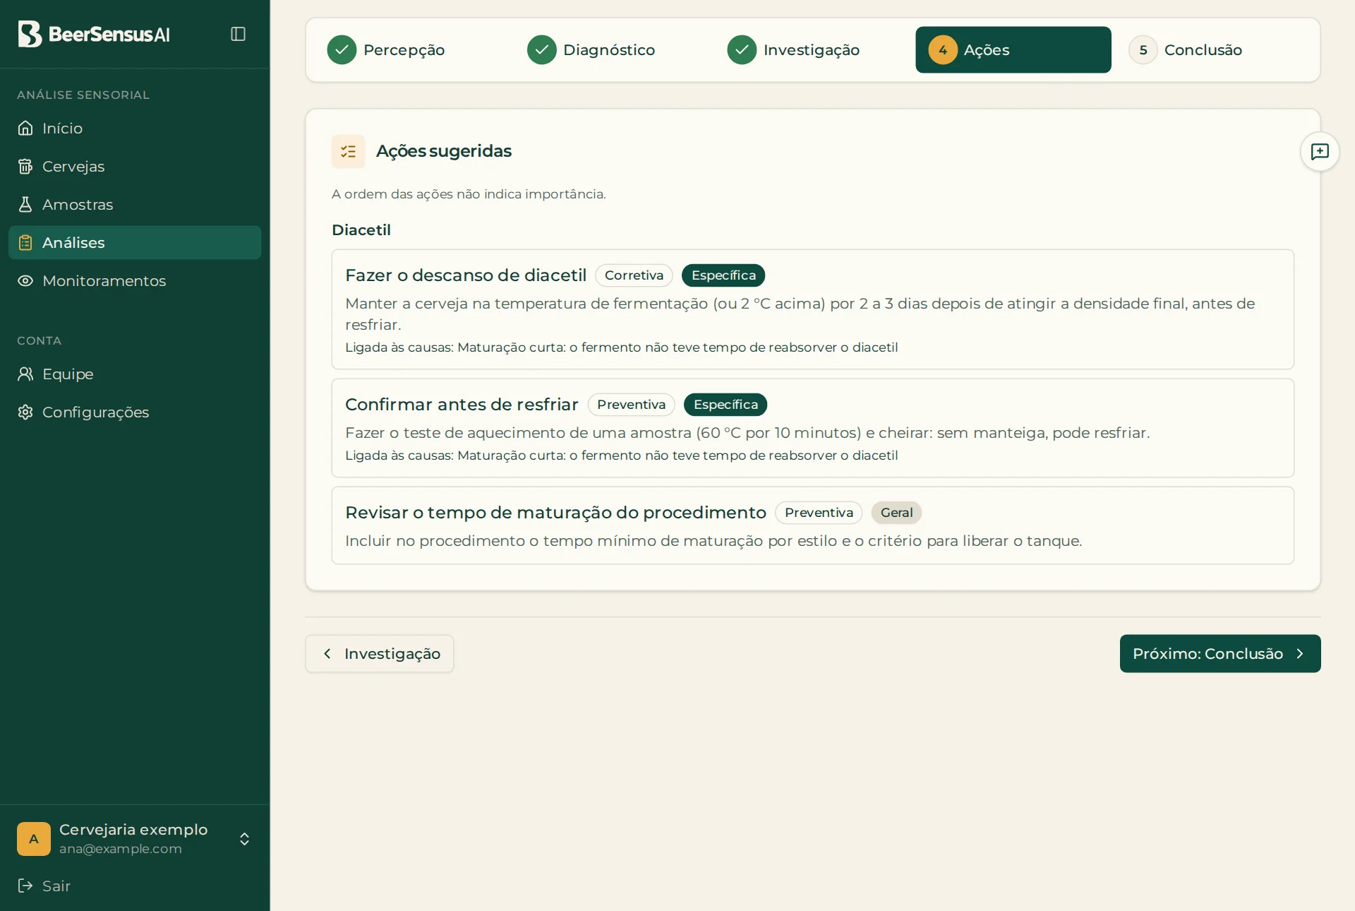Click the back Investigação button
1355x911 pixels.
pos(380,653)
